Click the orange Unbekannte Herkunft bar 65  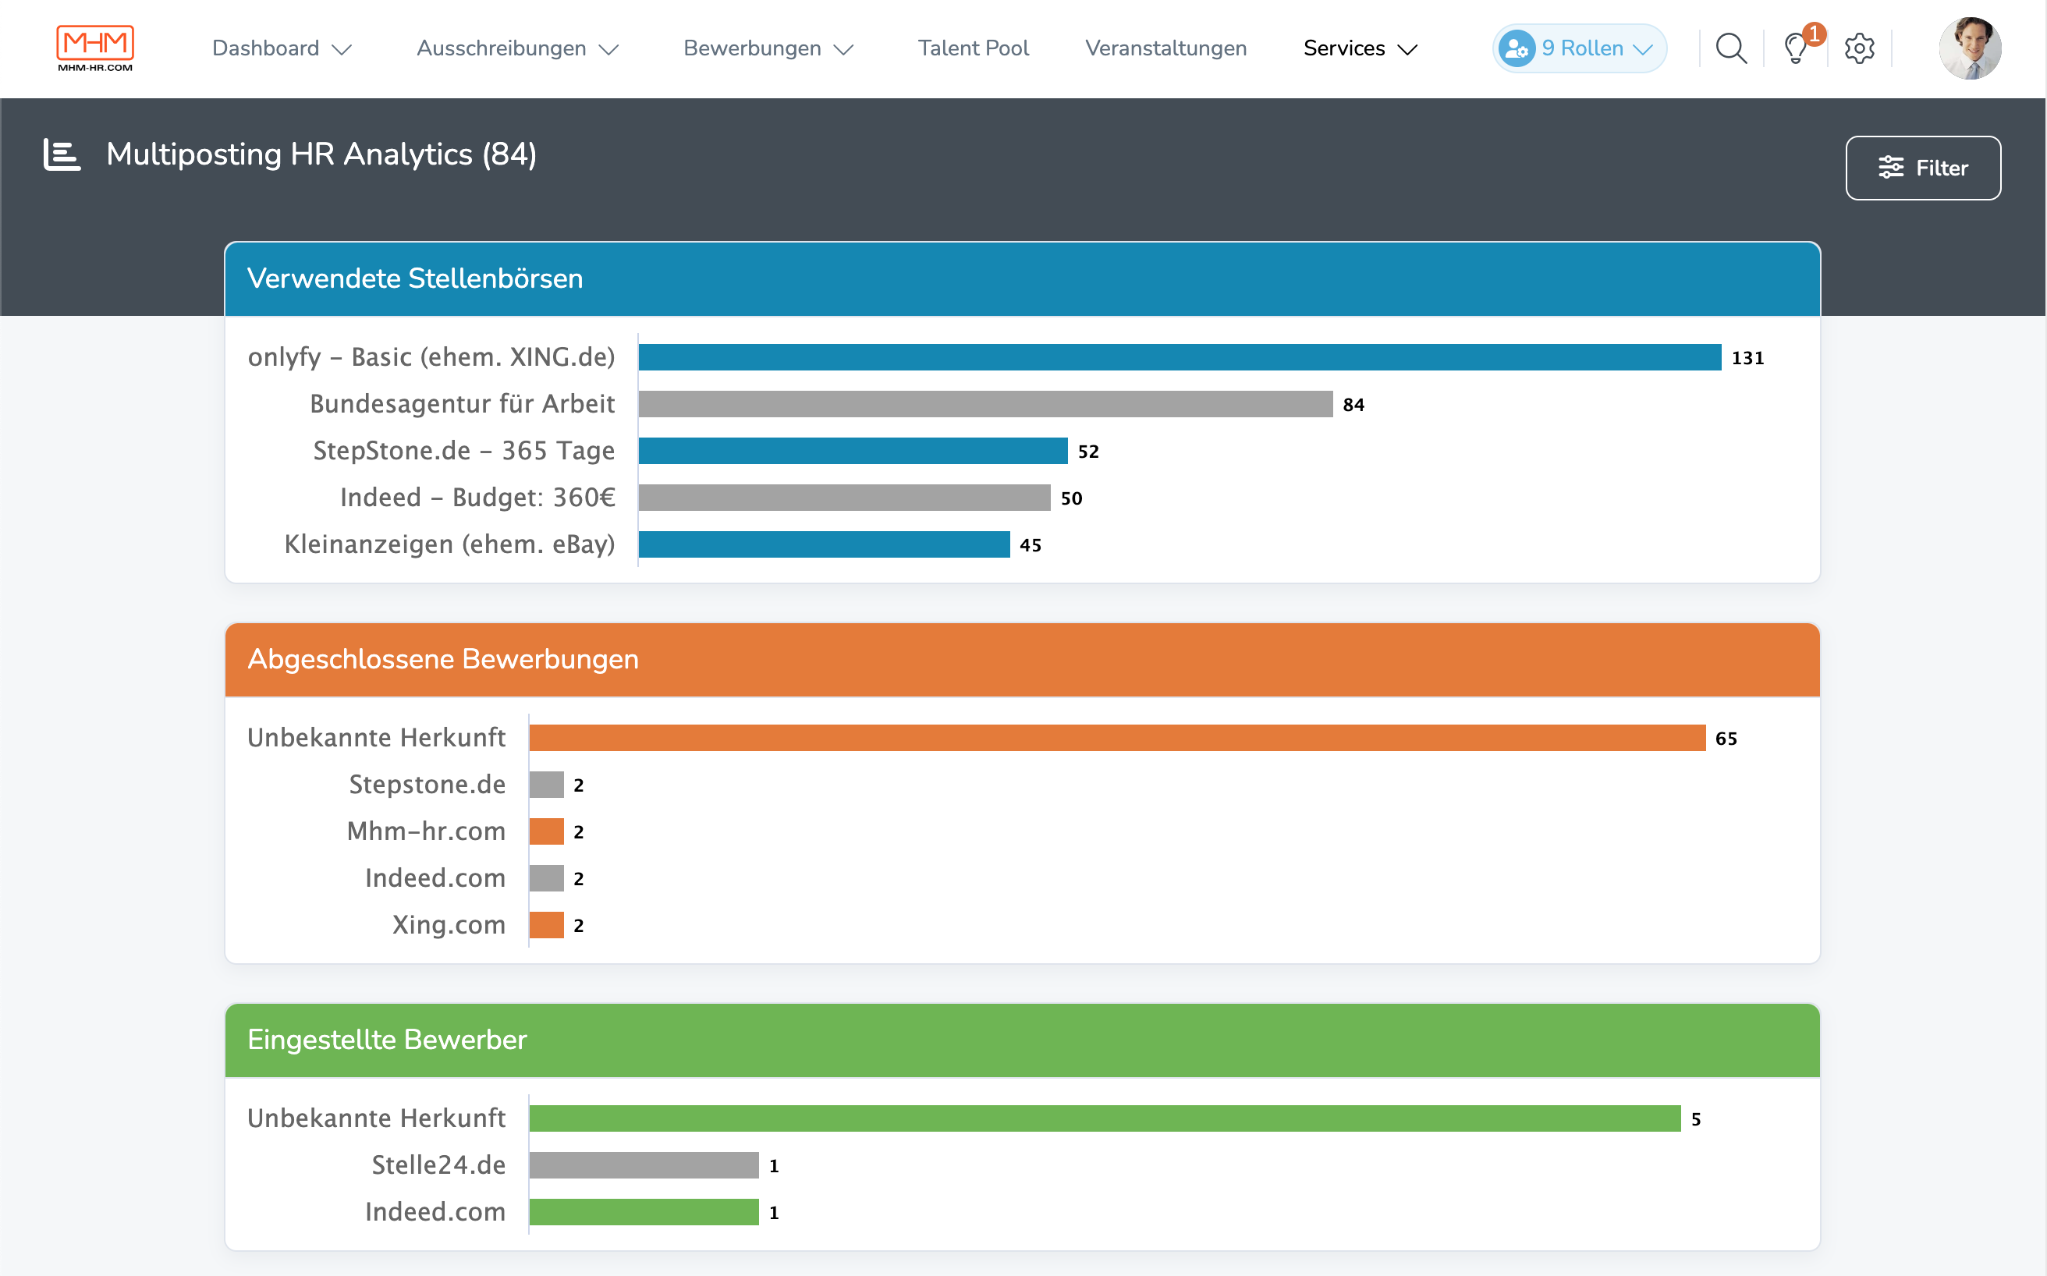click(x=1117, y=738)
